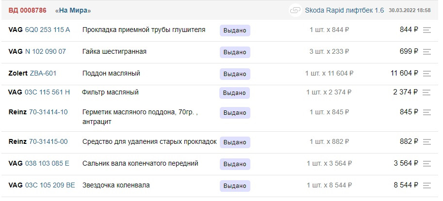Open part number 70-31414-10
Viewport: 443px width, 201px height.
click(49, 112)
